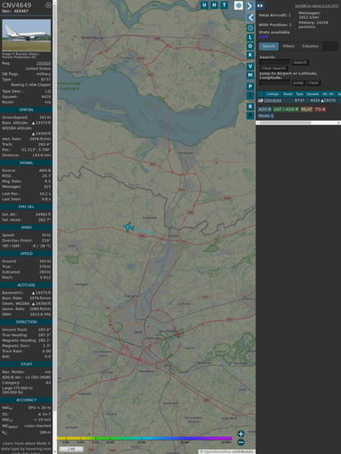
Task: Toggle the M map option button
Action: pyautogui.click(x=250, y=75)
